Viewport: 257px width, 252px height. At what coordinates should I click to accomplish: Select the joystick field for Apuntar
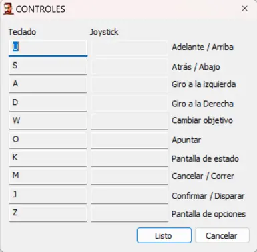click(130, 140)
